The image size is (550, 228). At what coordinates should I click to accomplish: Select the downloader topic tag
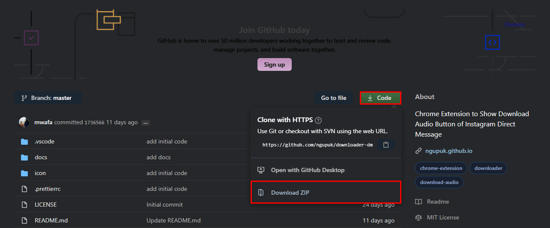click(488, 168)
